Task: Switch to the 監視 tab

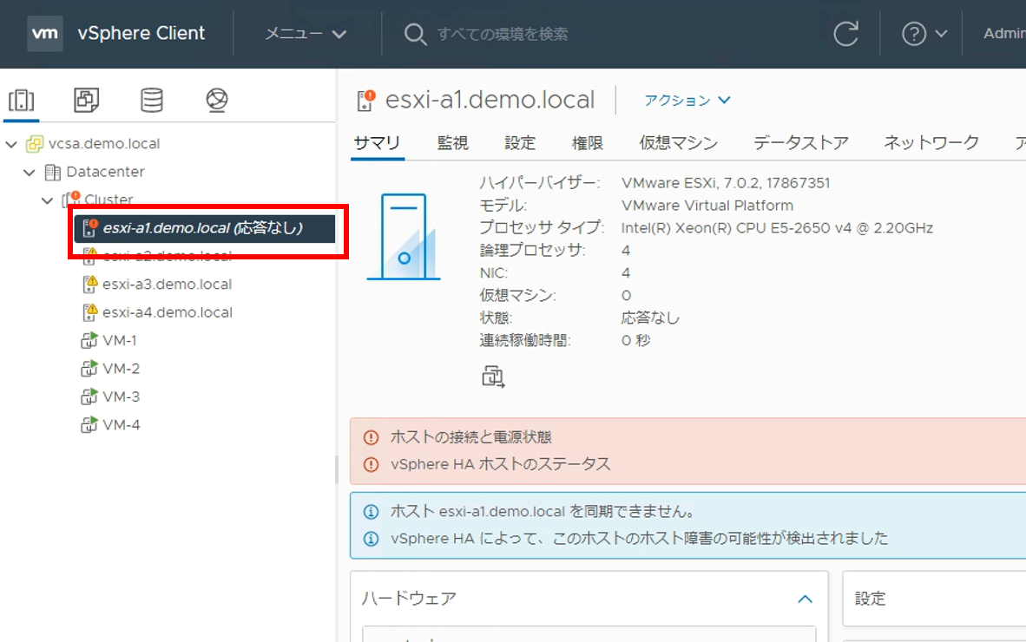Action: pos(453,142)
